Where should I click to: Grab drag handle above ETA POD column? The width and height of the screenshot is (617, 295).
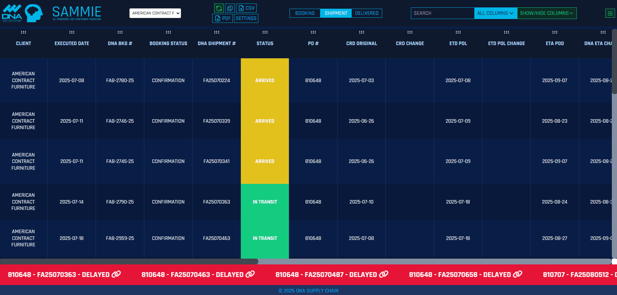555,32
